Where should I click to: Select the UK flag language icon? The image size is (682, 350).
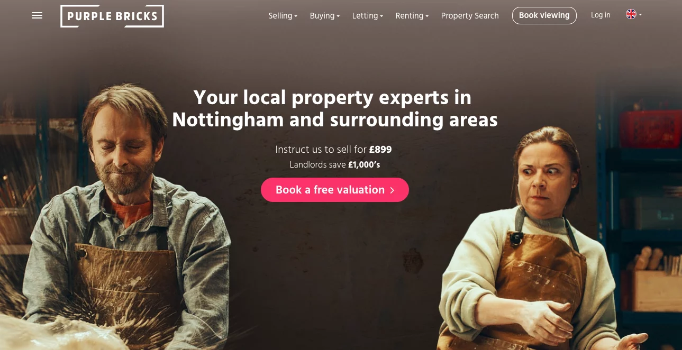(x=631, y=14)
